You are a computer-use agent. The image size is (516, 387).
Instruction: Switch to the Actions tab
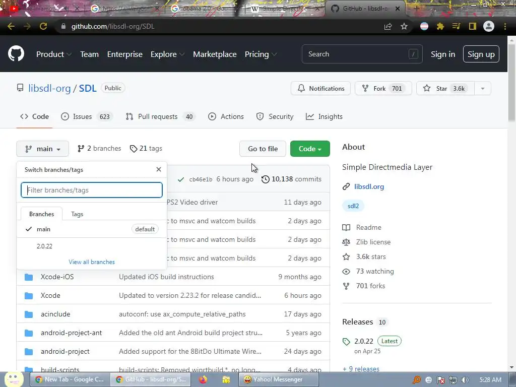pos(226,116)
